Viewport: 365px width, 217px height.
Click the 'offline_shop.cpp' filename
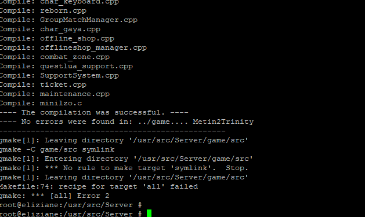point(77,39)
